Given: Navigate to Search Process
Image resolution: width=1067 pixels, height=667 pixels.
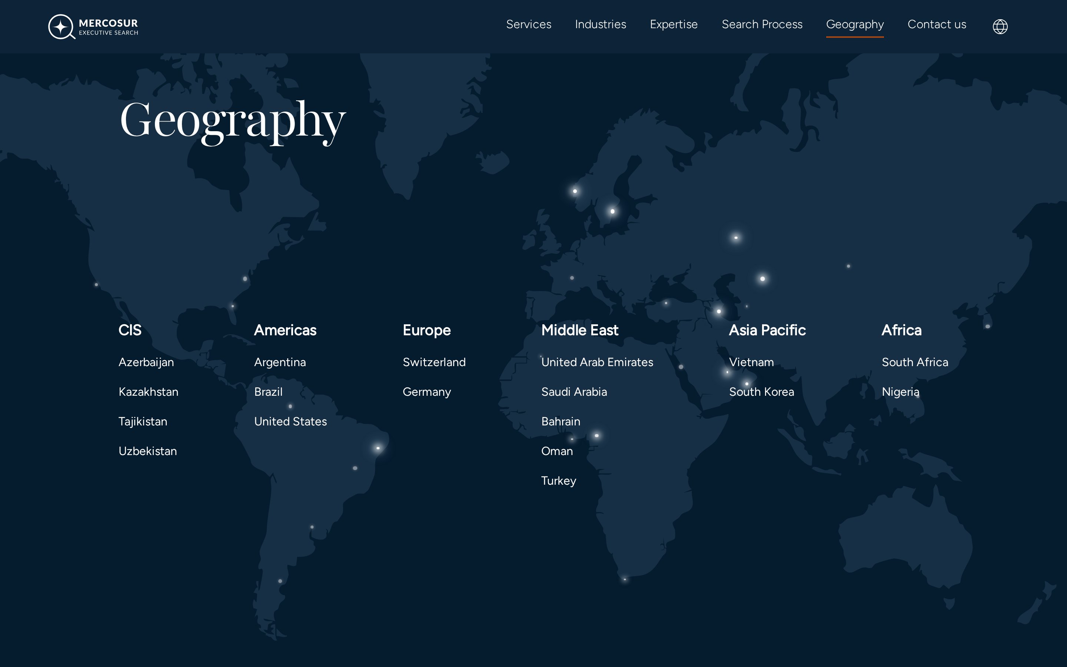Looking at the screenshot, I should [x=762, y=24].
